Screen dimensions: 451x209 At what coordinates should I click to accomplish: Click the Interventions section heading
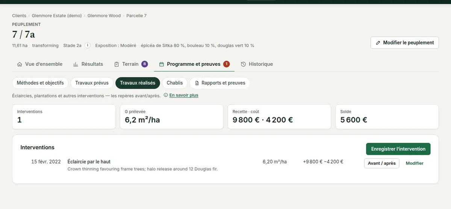(x=38, y=147)
